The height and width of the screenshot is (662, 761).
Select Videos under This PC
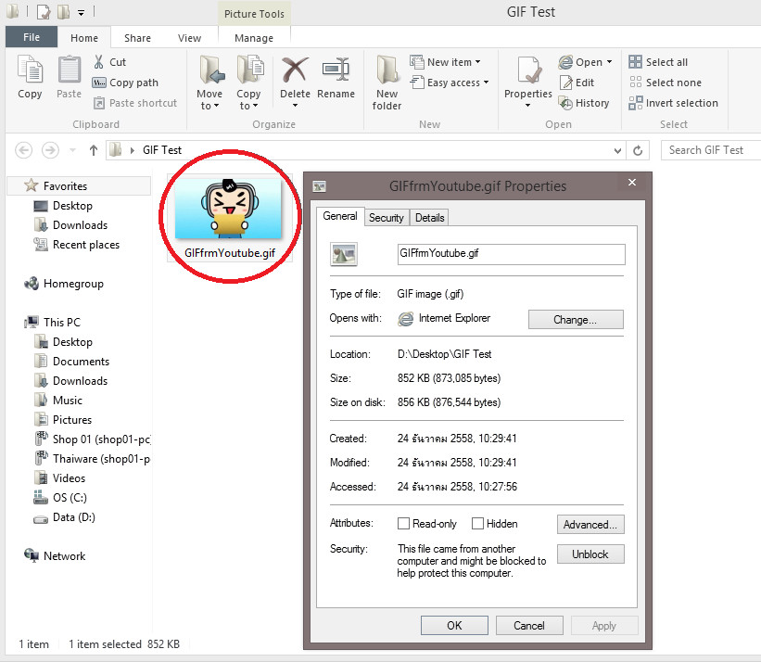59,478
